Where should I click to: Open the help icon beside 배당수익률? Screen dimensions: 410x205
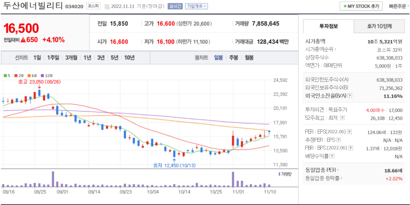click(x=332, y=156)
